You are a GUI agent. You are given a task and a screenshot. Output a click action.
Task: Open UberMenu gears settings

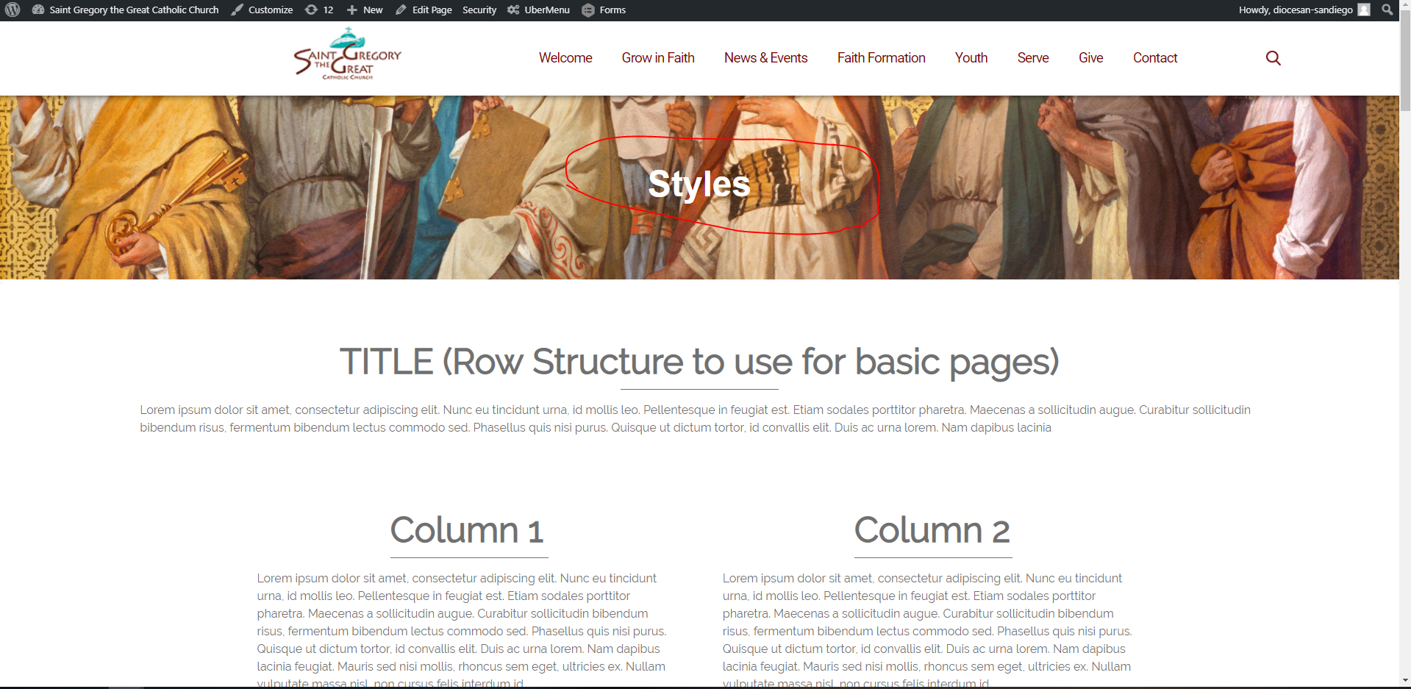click(538, 10)
